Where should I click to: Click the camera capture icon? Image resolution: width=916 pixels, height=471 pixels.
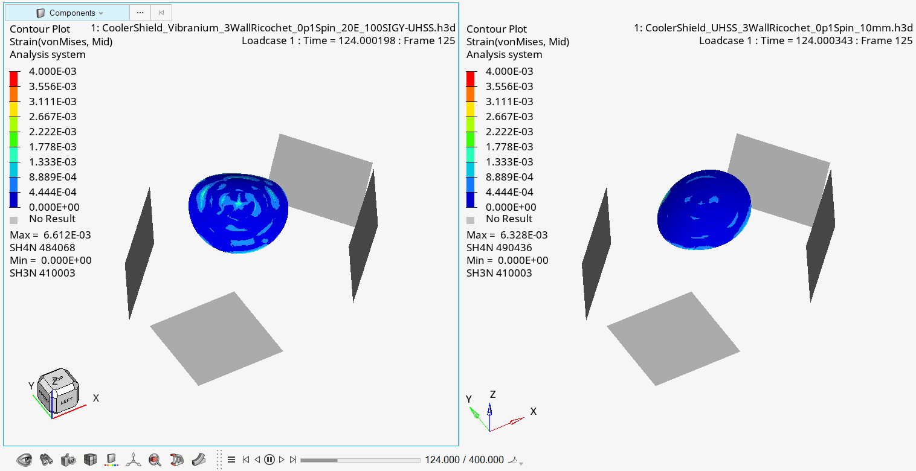[x=68, y=460]
